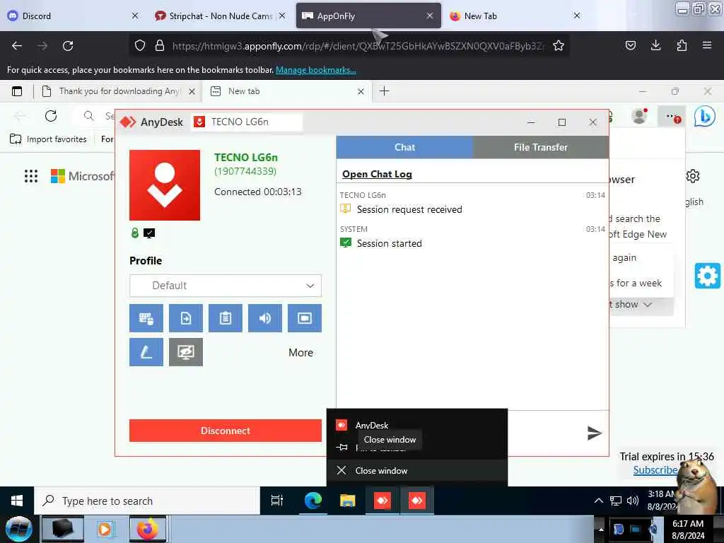Switch to Firefox New Tab tab
This screenshot has width=724, height=543.
point(515,16)
